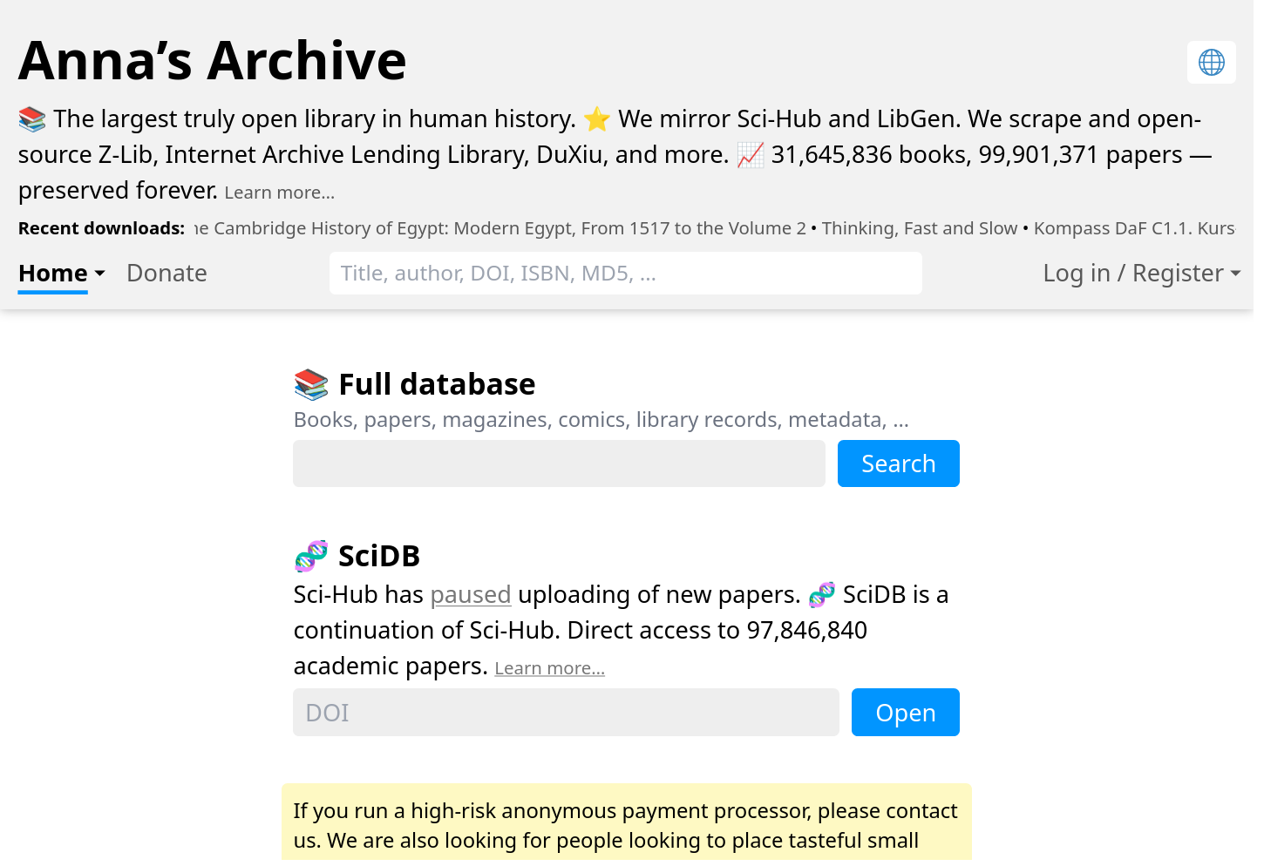Open the Donate page

(166, 274)
